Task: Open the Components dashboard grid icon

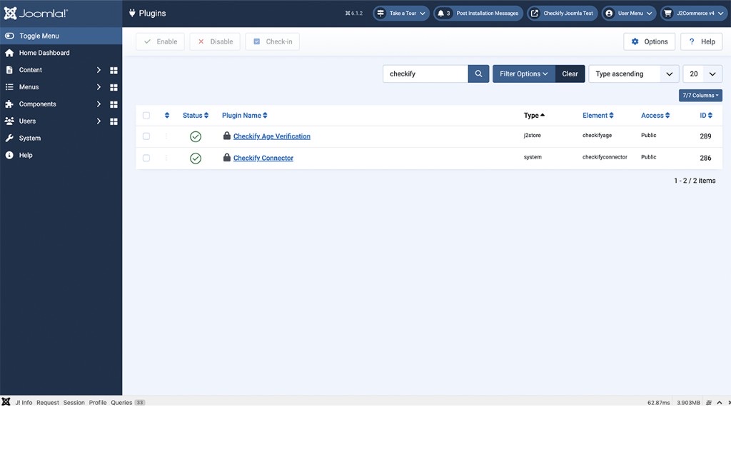Action: click(x=114, y=104)
